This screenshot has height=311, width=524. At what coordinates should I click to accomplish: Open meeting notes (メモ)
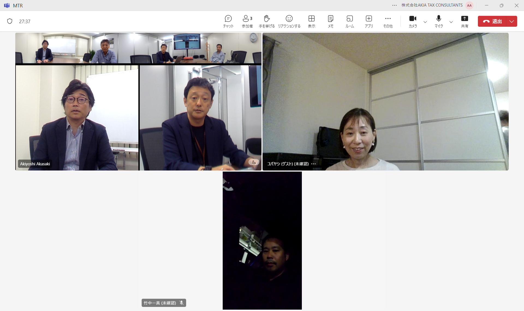pyautogui.click(x=331, y=22)
